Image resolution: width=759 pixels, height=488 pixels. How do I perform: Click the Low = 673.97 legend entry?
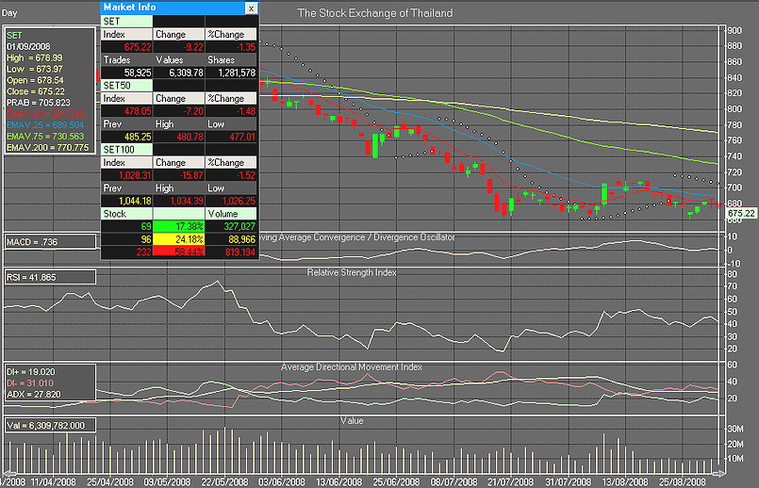(x=34, y=69)
